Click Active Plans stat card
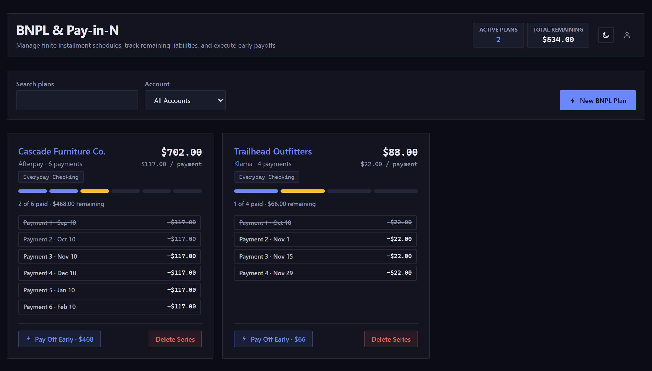 pos(498,35)
